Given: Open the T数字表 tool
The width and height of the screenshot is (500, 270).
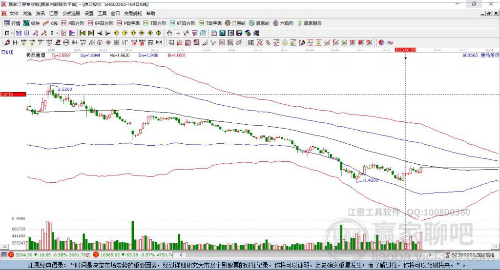Looking at the screenshot, I should click(x=210, y=23).
